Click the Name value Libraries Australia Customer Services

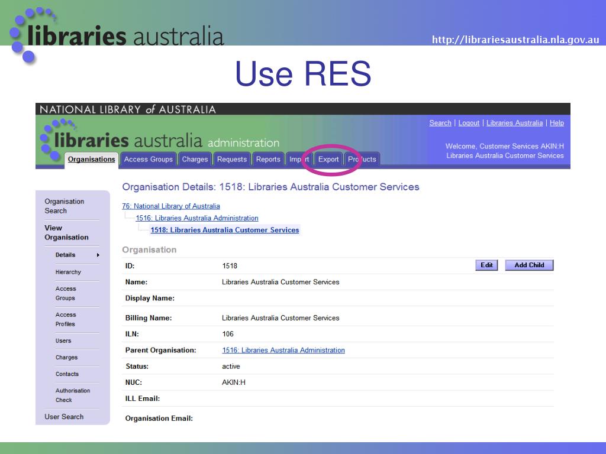coord(281,282)
